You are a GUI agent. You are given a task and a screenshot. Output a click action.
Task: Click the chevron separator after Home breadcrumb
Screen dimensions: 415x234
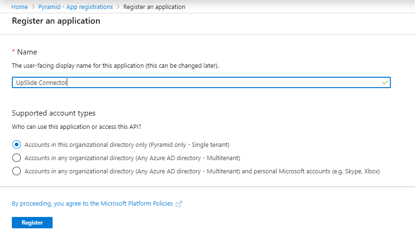(x=33, y=7)
